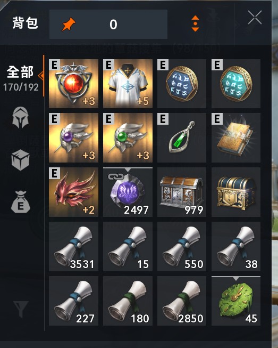Select the blue and gold treasure chest

click(x=236, y=192)
